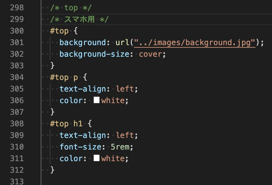Click the 'white' value on line 311
Viewport: 272px width, 185px height.
pyautogui.click(x=113, y=158)
